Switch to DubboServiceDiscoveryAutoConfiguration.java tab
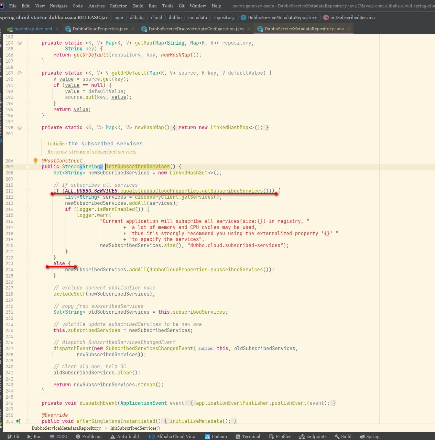Screen dimensions: 435x440 click(x=196, y=29)
